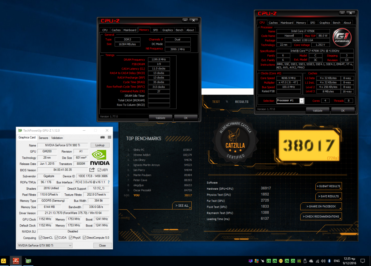Click the Bluetooth tray icon

coord(329,261)
